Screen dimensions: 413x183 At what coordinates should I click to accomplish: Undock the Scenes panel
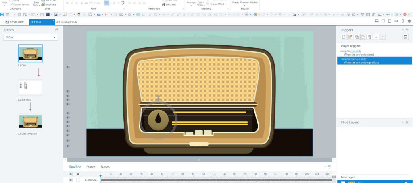(x=56, y=30)
